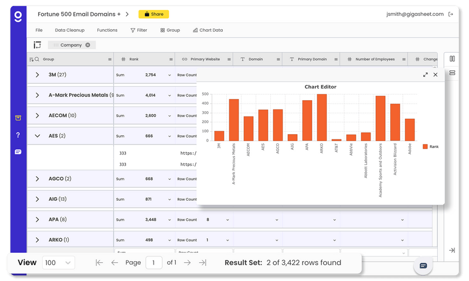Viewport: 469px width, 281px height.
Task: Open the columns panel icon on right
Action: (452, 59)
